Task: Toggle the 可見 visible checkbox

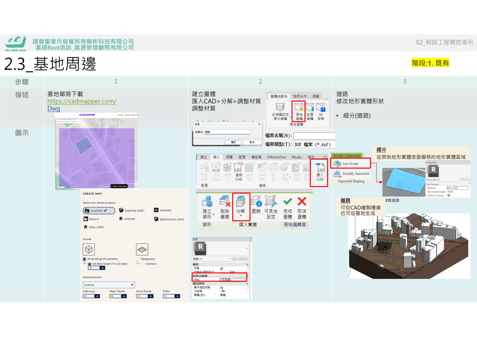Action: tap(221, 268)
